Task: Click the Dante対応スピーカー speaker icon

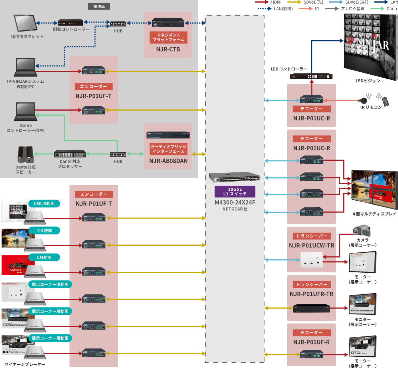Action: click(x=26, y=155)
